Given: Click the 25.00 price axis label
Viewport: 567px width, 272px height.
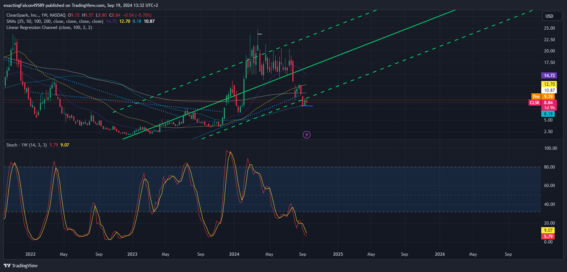Looking at the screenshot, I should click(x=549, y=28).
